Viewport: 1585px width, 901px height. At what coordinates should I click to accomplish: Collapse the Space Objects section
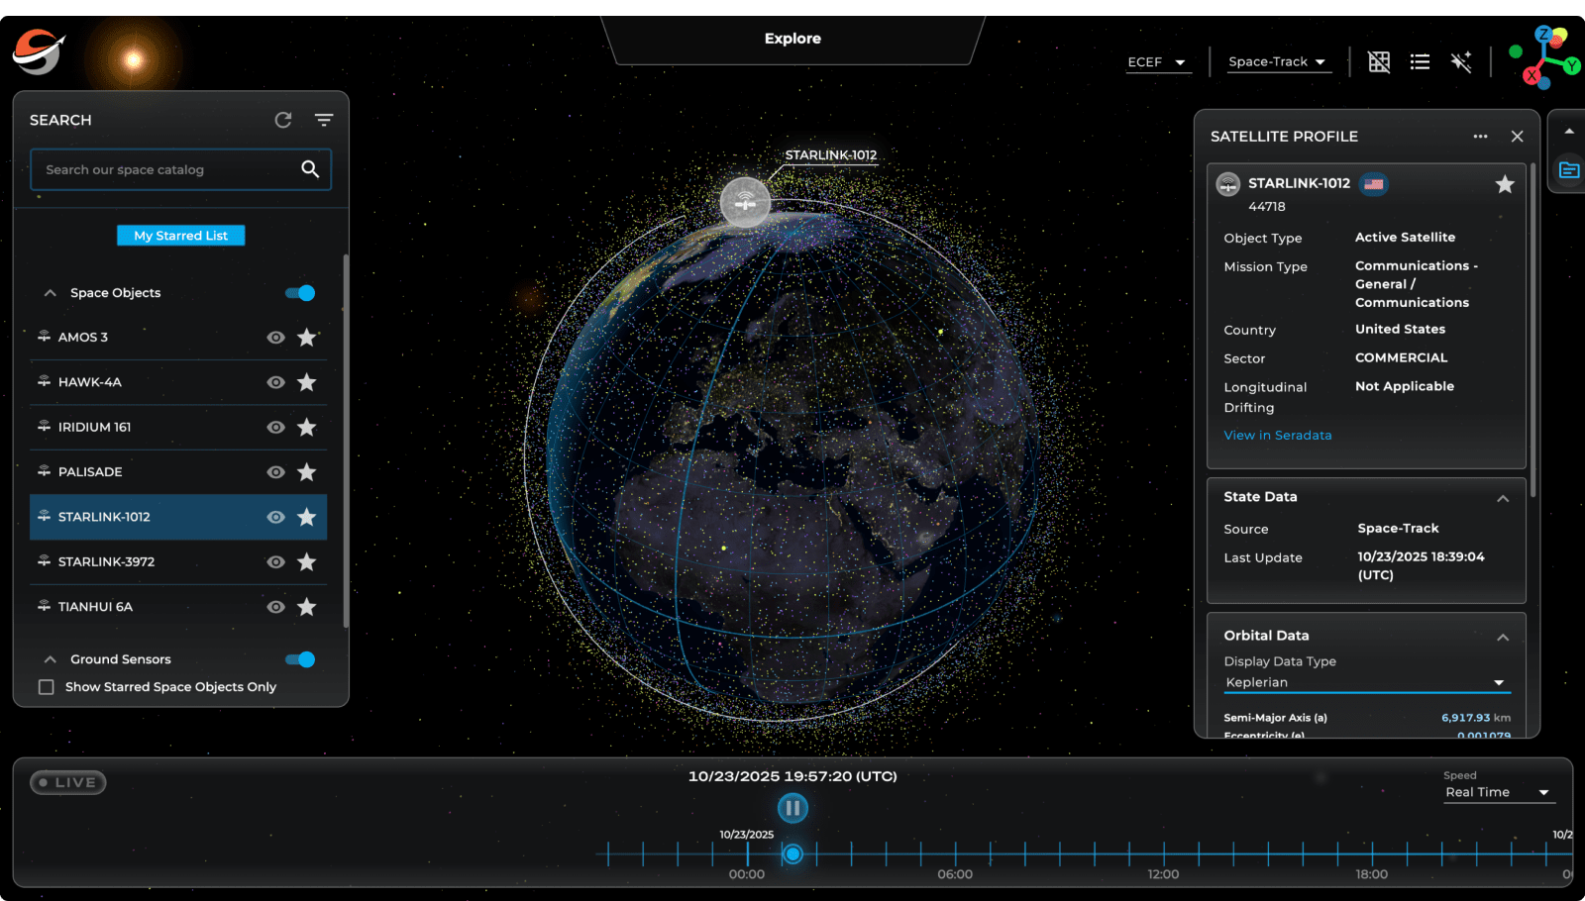[x=50, y=293]
